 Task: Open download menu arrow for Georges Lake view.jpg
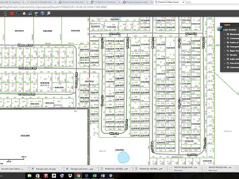point(63,169)
